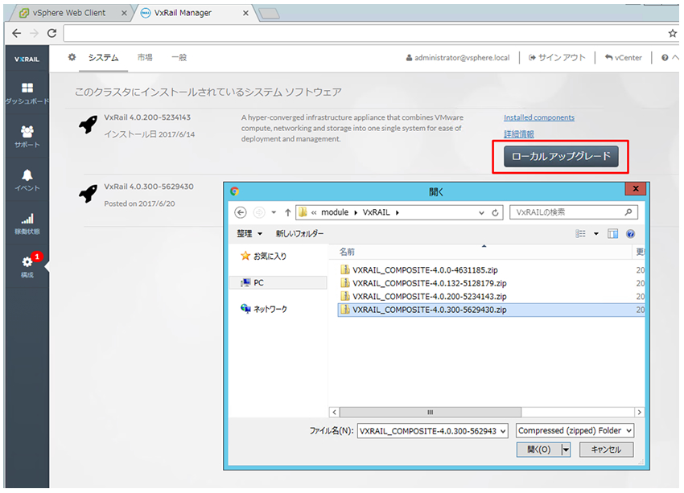Click the 新しいフォルダー button
Image resolution: width=684 pixels, height=493 pixels.
point(299,234)
